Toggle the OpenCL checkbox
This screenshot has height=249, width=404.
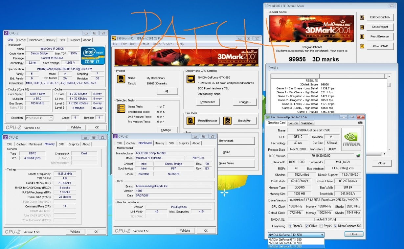coord(290,226)
